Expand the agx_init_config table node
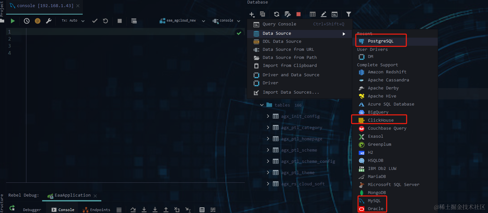 [268, 116]
